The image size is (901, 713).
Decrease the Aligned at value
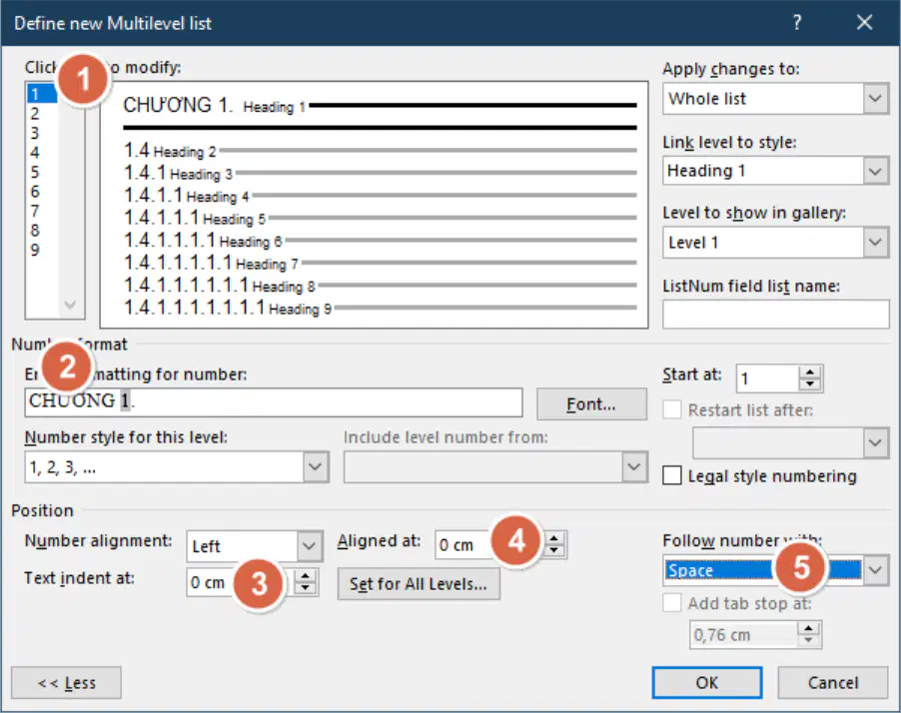coord(554,551)
